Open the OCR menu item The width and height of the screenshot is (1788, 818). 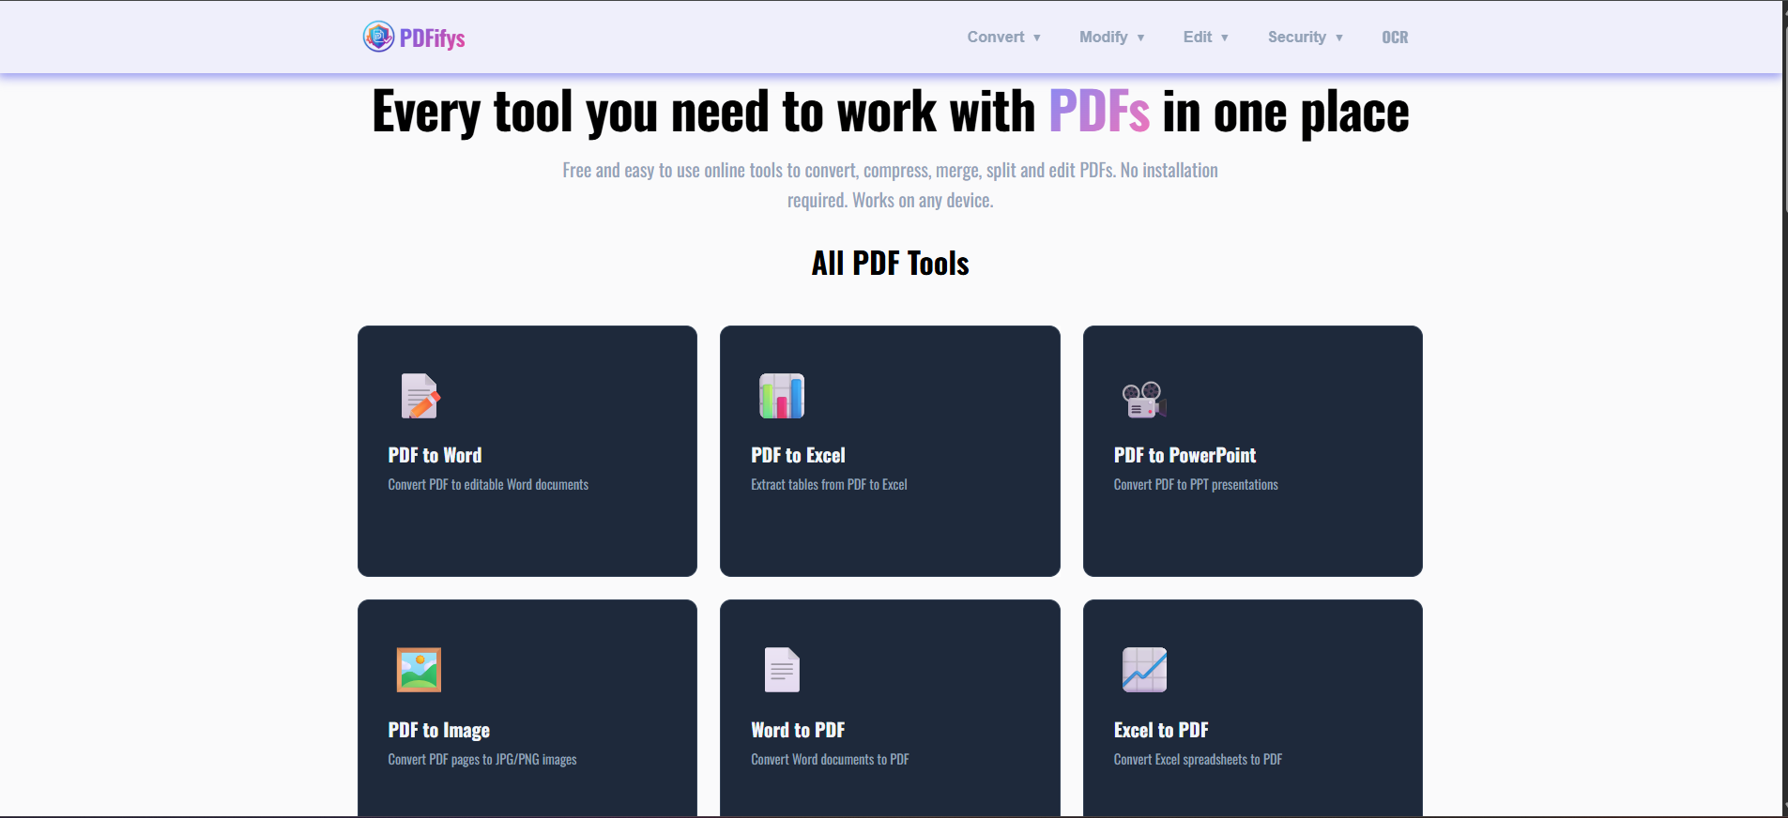tap(1395, 38)
